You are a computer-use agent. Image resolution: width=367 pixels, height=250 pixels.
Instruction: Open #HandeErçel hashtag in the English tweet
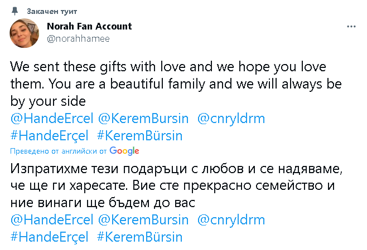pos(50,136)
